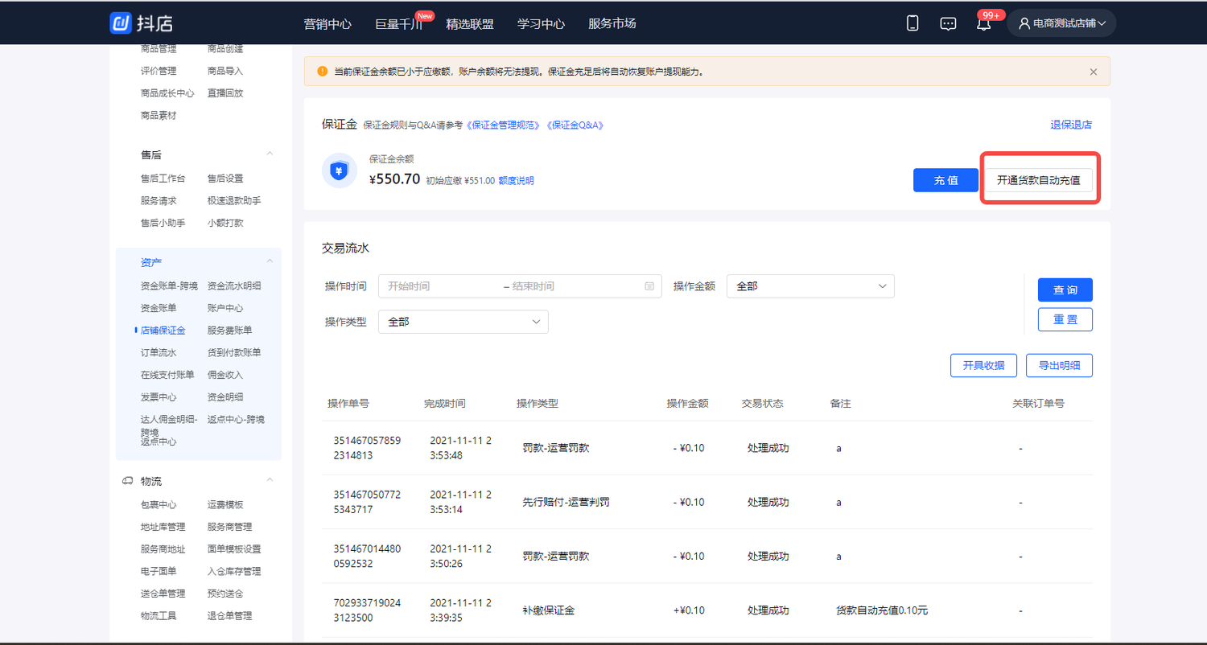Click the 查询 search button
This screenshot has height=645, width=1207.
pyautogui.click(x=1065, y=290)
